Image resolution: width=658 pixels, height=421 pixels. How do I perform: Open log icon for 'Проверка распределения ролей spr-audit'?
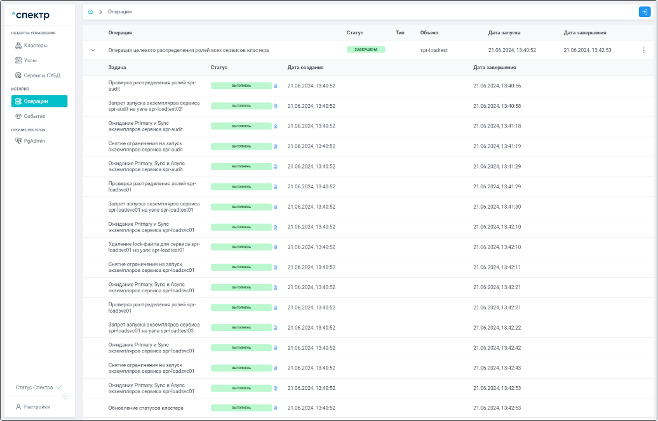tap(276, 86)
